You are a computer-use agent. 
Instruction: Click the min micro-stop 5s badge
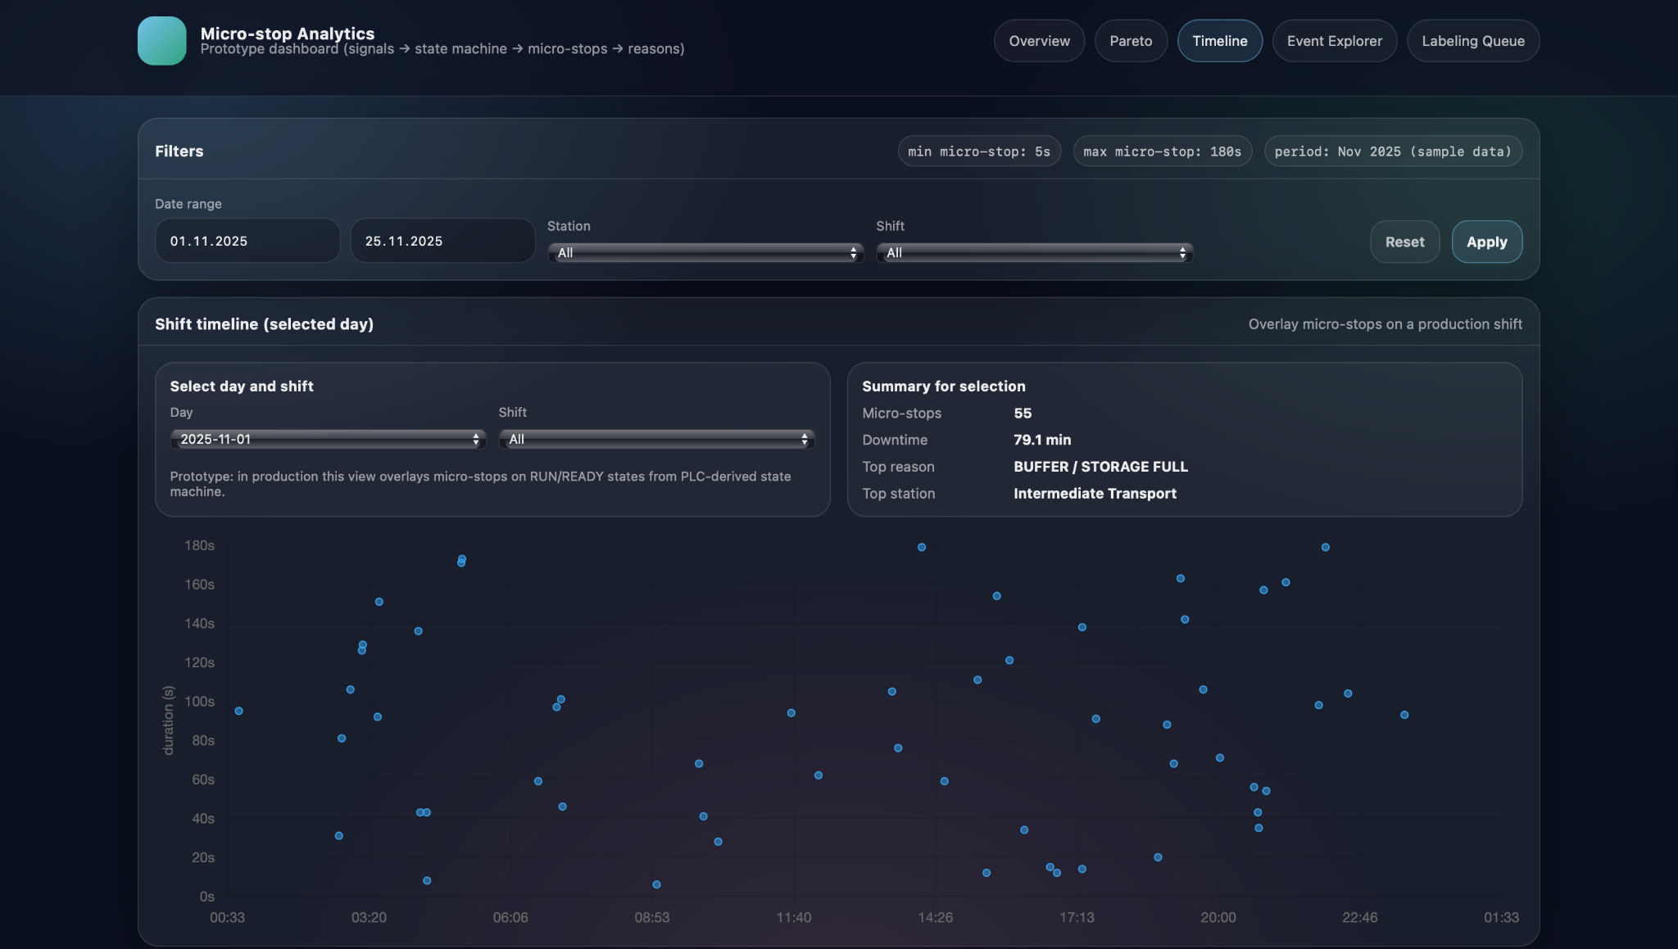pyautogui.click(x=978, y=151)
